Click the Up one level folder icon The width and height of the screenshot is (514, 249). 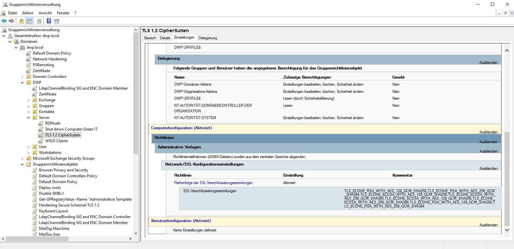[x=21, y=21]
